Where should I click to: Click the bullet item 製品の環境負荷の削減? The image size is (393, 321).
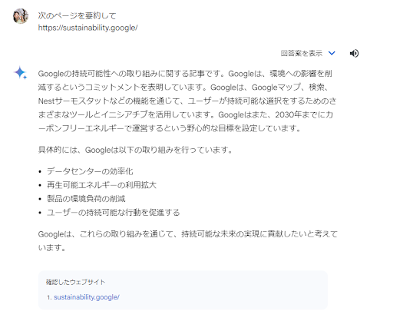coord(86,199)
